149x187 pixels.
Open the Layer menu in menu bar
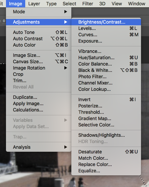coord(34,4)
